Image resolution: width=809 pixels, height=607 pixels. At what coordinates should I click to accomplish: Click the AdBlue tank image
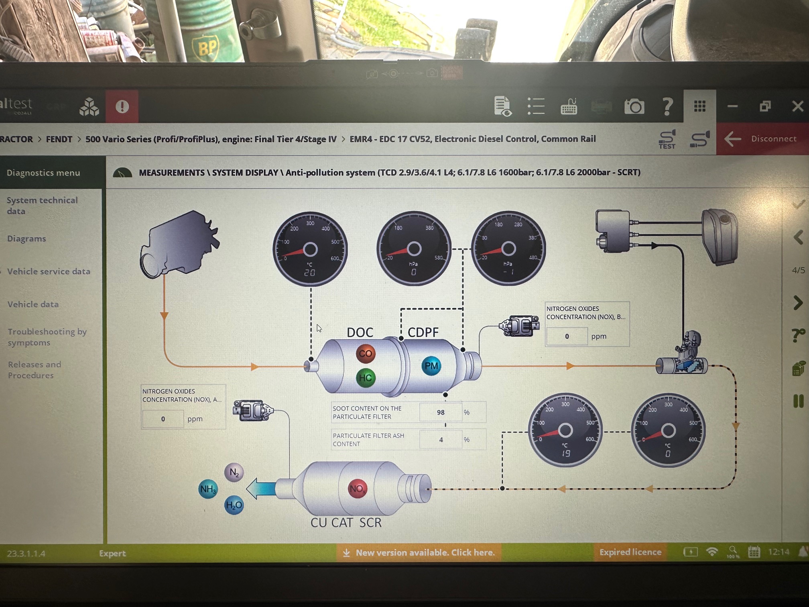(720, 236)
